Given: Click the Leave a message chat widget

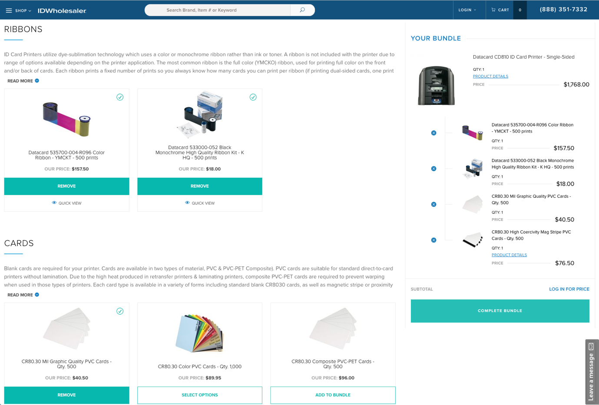Looking at the screenshot, I should 592,372.
